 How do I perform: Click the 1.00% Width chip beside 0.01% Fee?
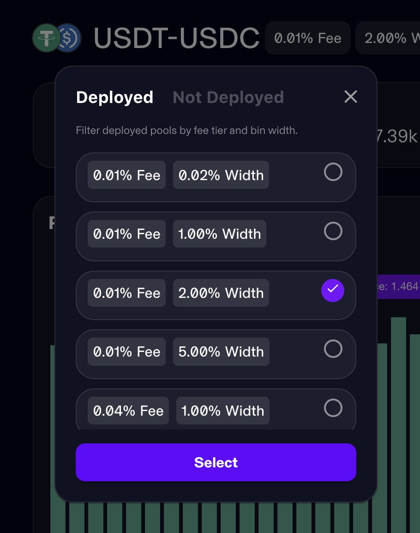tap(219, 234)
